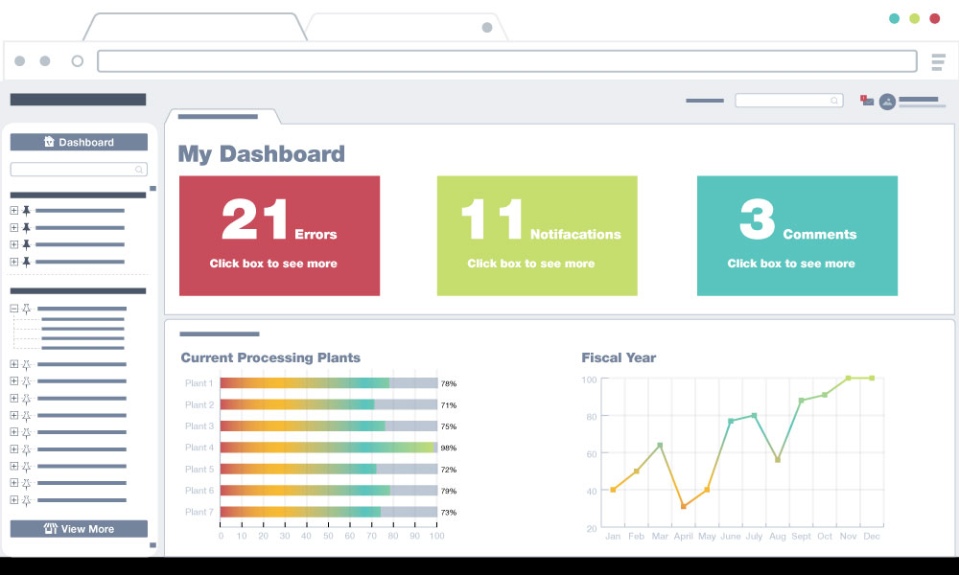Click the house icon on the Dashboard button
959x575 pixels.
[49, 142]
